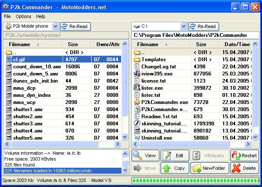Click the ChangeLog.txt document icon
262x187 pixels.
click(137, 67)
